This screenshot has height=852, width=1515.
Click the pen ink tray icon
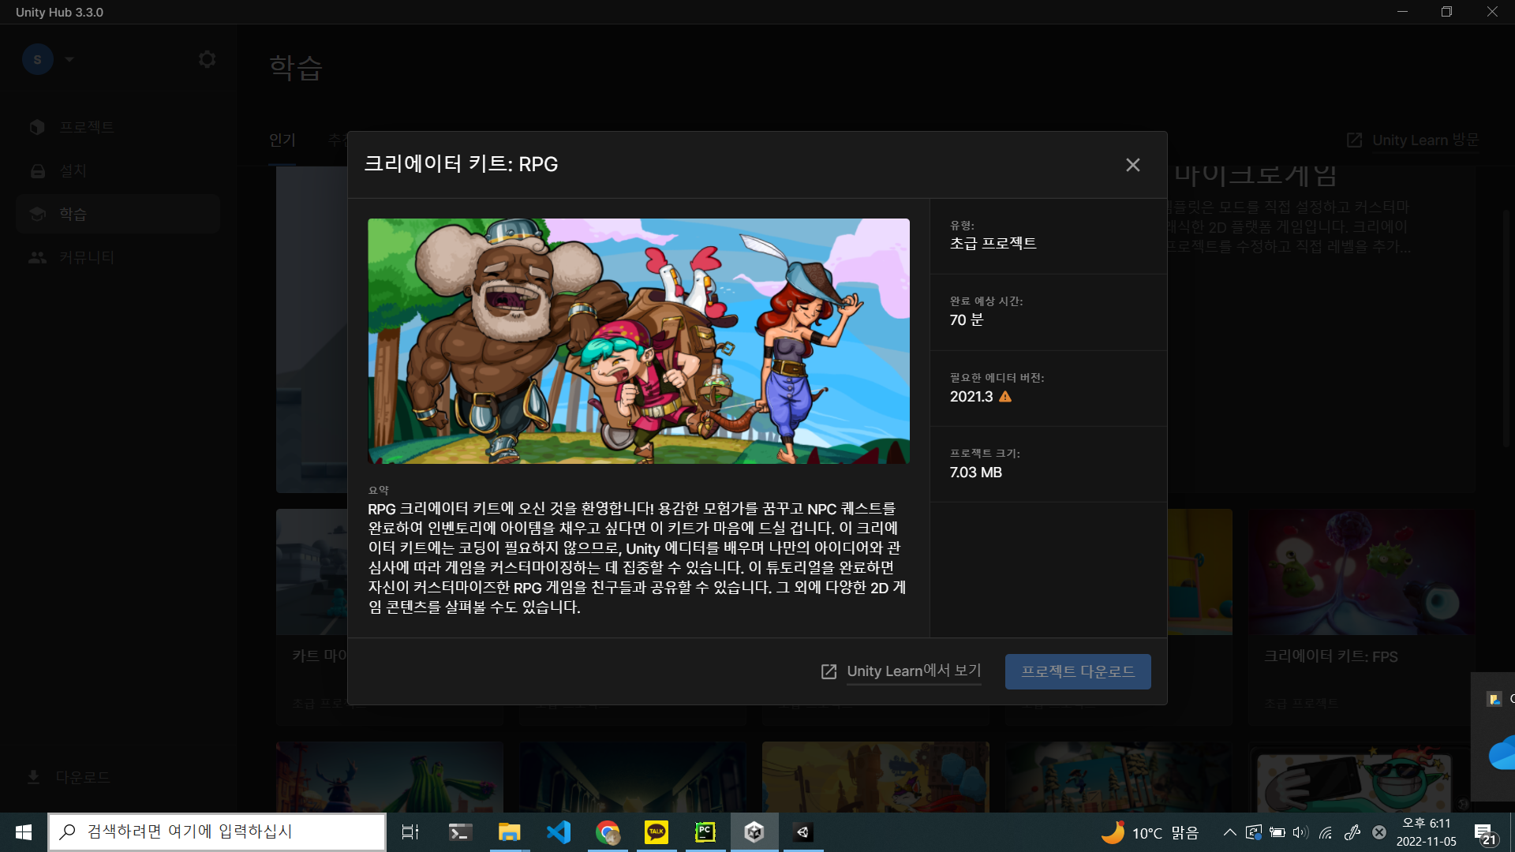tap(1352, 832)
